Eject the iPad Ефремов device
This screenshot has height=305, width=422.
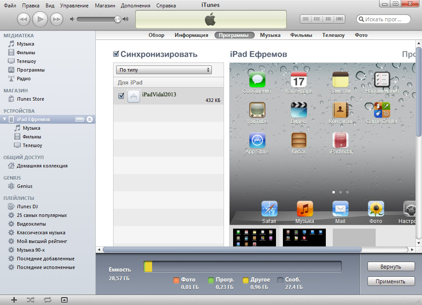tap(90, 119)
